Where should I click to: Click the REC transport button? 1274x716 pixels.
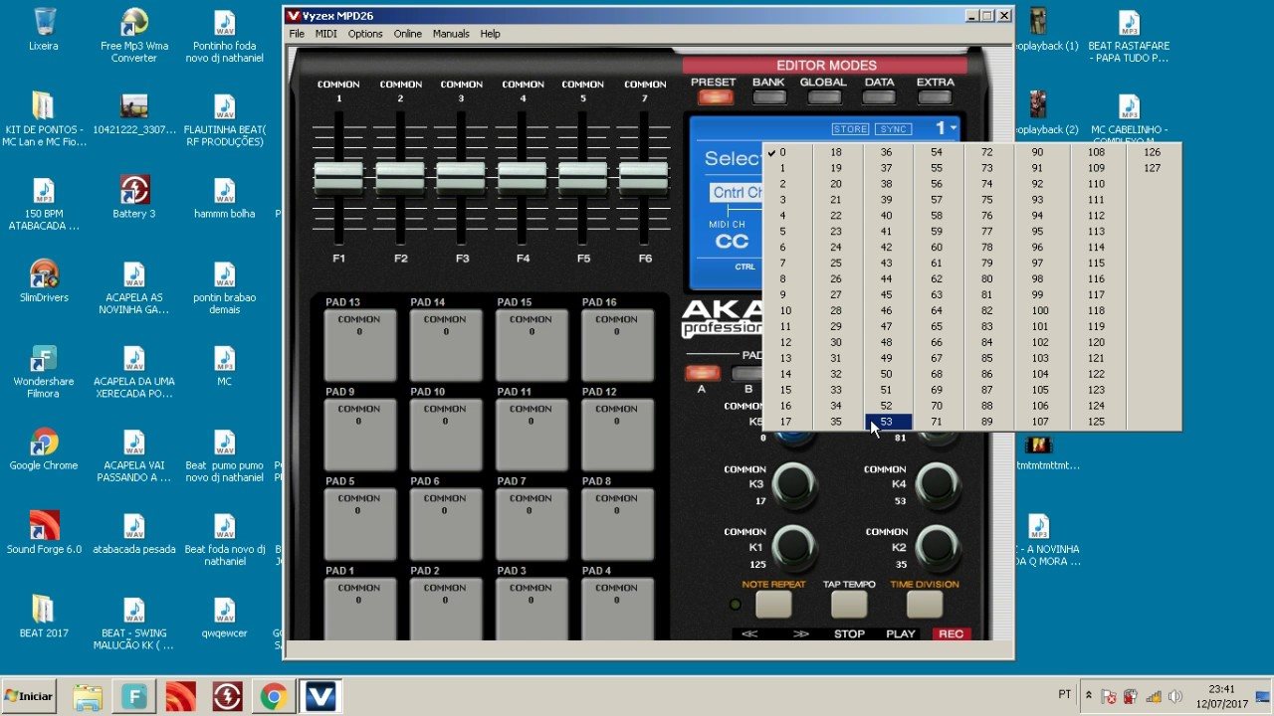tap(951, 633)
